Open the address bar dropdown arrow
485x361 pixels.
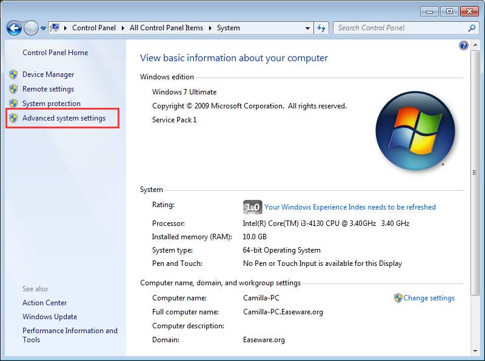307,27
